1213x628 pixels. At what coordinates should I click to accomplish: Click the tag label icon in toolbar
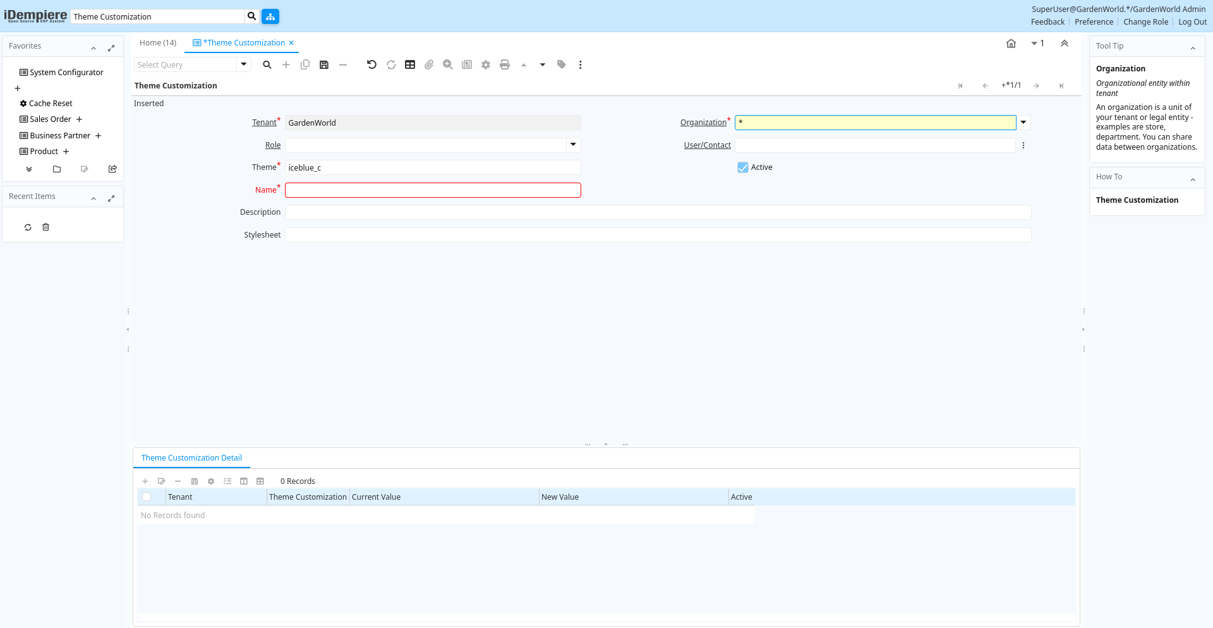pos(562,64)
